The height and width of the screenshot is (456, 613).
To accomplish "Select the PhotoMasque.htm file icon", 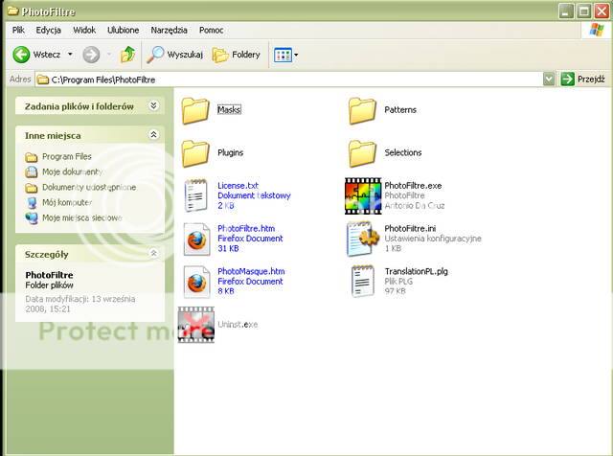I will pos(195,283).
